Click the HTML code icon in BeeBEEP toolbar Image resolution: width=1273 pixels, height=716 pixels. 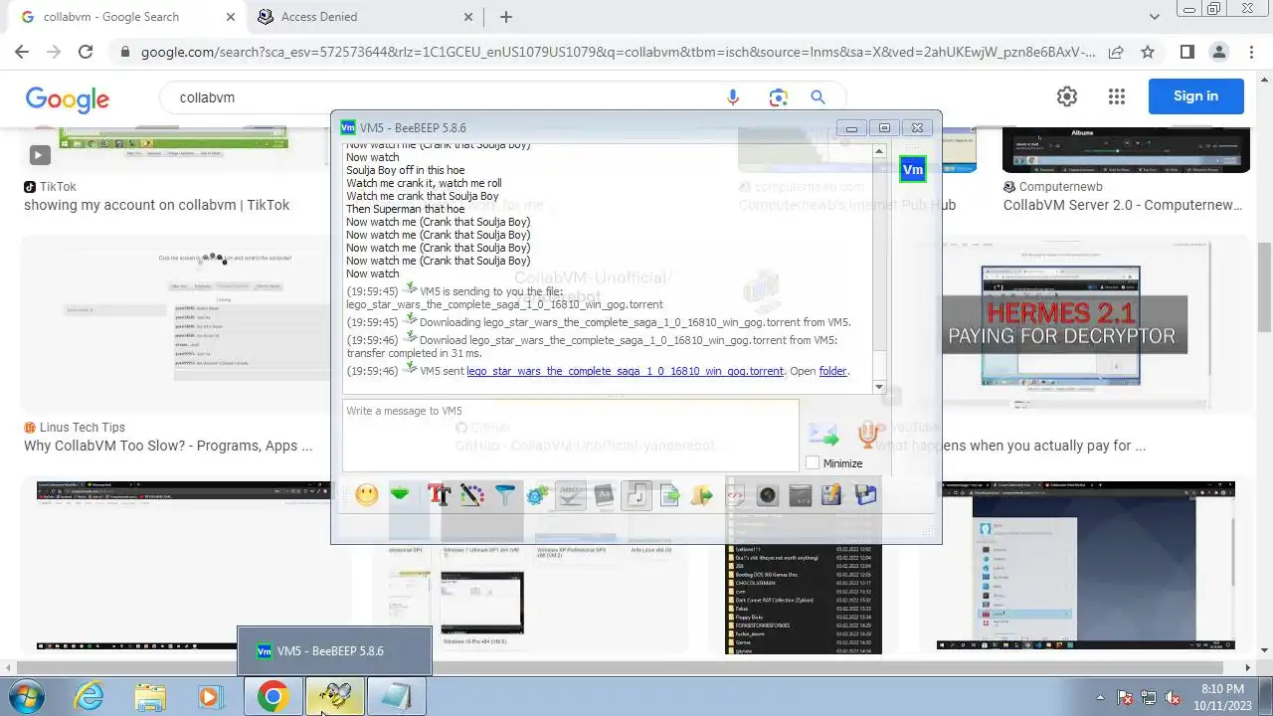coord(735,494)
